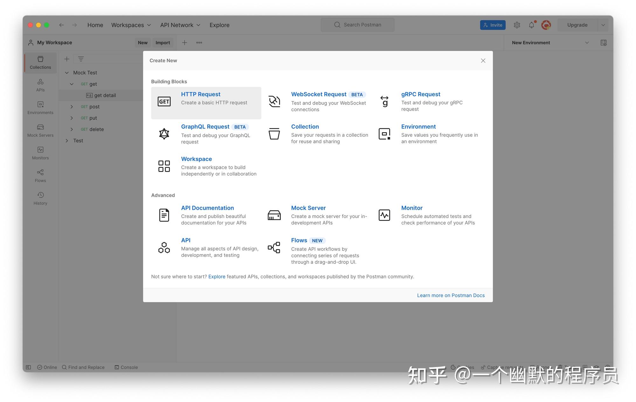Click the Flows workflow icon in dialog
Screen dimensions: 636x402
pyautogui.click(x=274, y=248)
